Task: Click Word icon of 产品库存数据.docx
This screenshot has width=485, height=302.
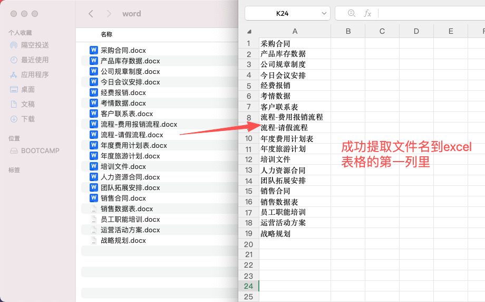Action: point(94,61)
